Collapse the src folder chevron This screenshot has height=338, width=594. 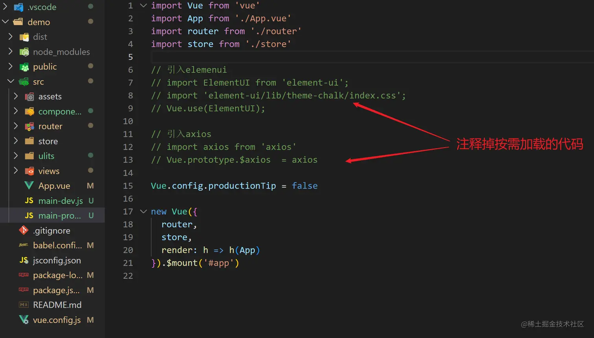pos(11,81)
